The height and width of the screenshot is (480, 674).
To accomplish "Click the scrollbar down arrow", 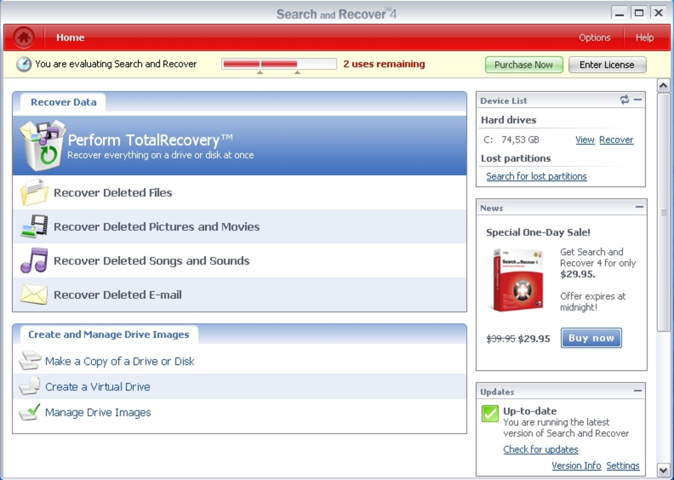I will (x=663, y=470).
